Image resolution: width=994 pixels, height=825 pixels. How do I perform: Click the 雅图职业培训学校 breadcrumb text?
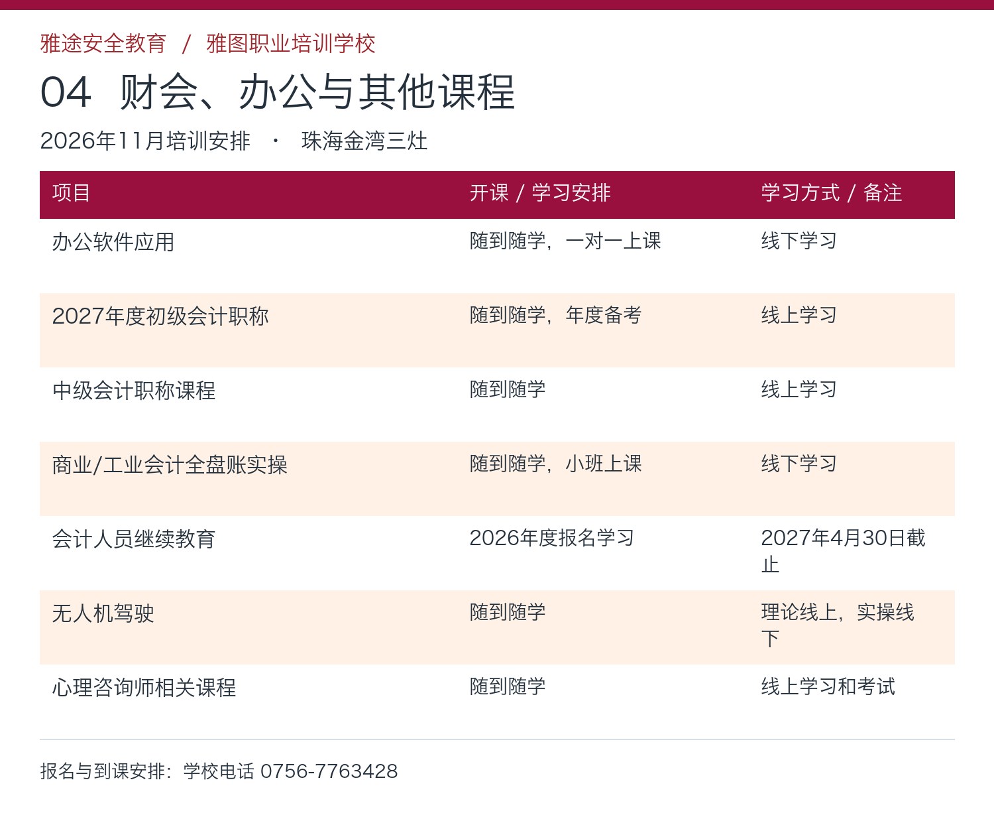pyautogui.click(x=291, y=44)
